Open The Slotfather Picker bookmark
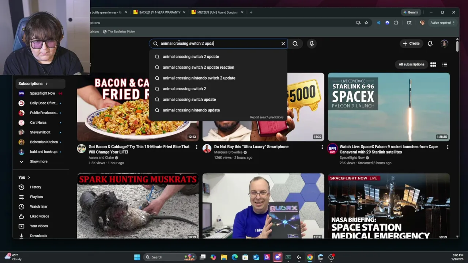Image resolution: width=468 pixels, height=263 pixels. click(119, 32)
